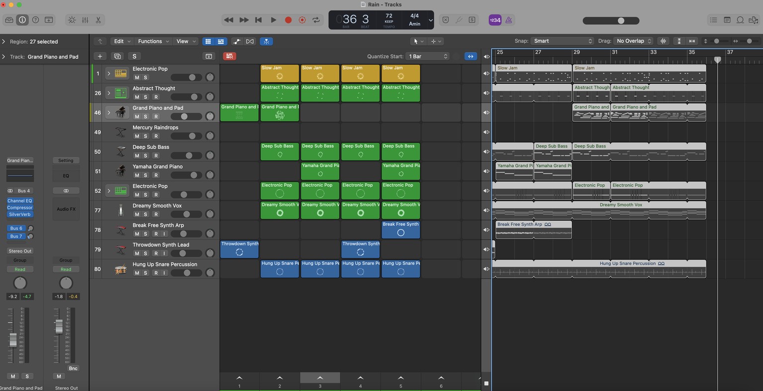Toggle the Live Loops grid view button
This screenshot has height=391, width=763.
click(x=208, y=41)
